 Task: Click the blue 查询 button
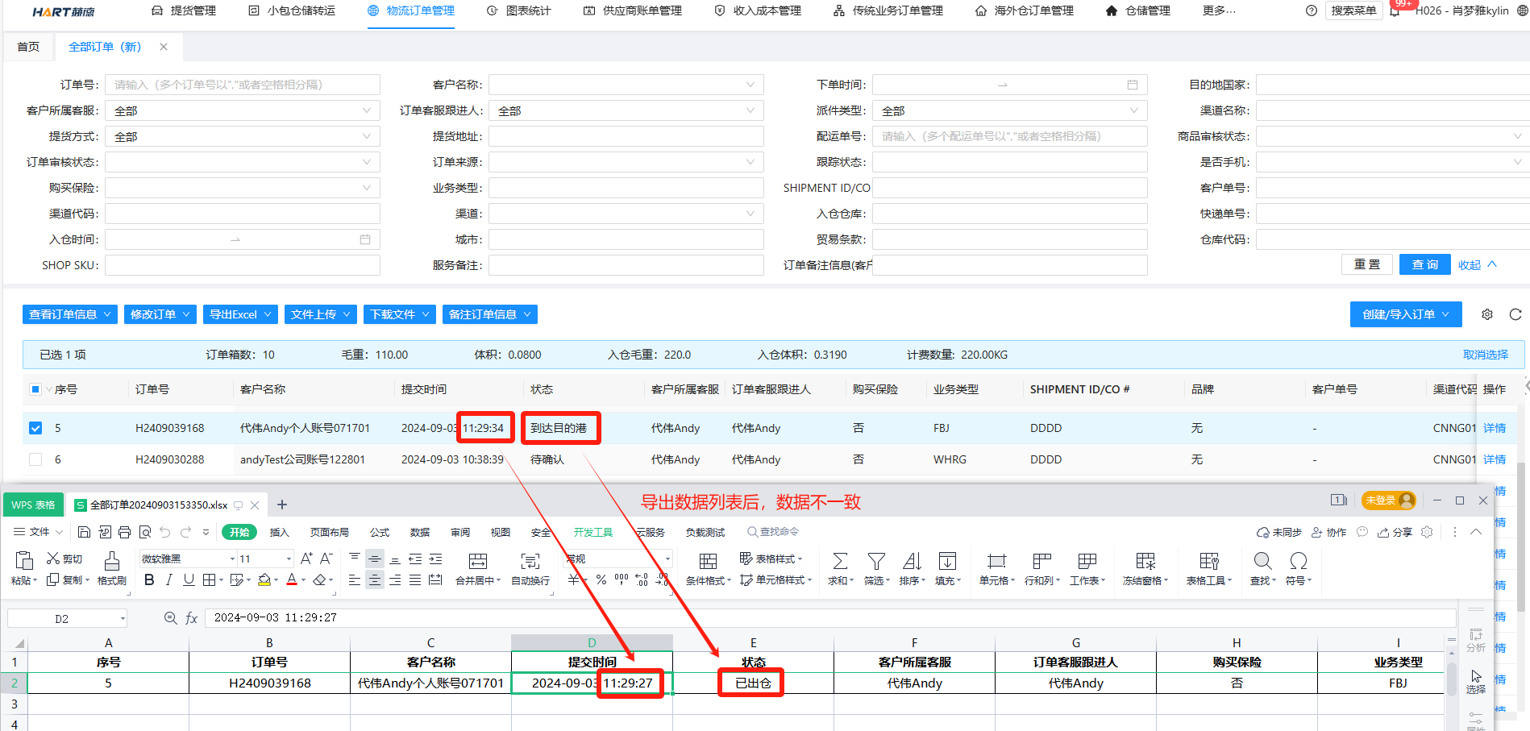click(1424, 264)
